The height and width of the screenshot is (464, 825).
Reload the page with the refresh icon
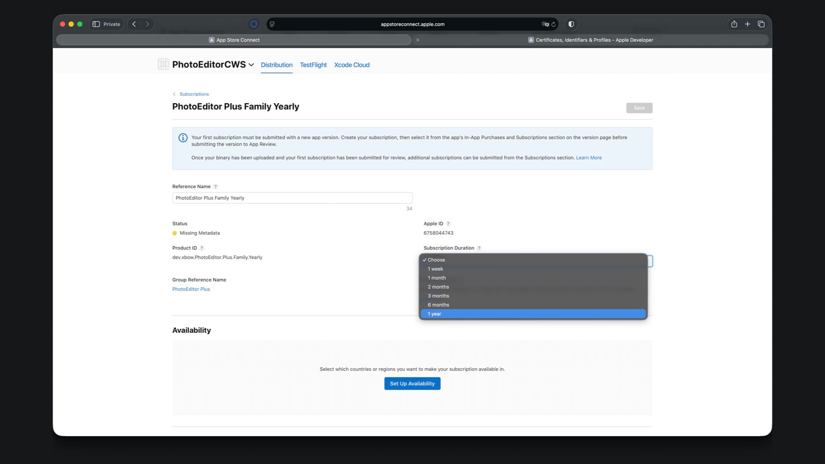553,24
